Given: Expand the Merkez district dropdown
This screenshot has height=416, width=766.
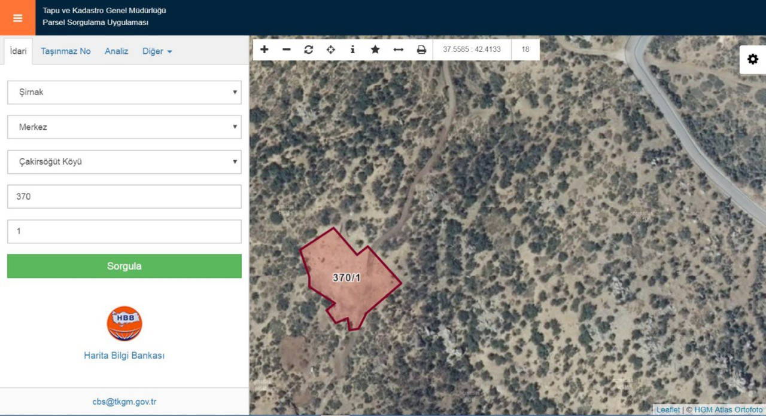Looking at the screenshot, I should click(x=124, y=127).
